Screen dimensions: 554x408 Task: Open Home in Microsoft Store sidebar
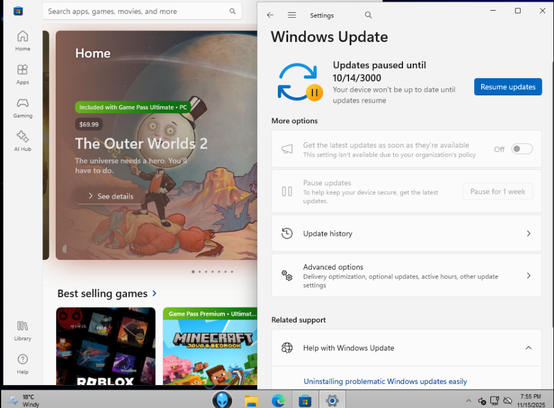point(22,41)
